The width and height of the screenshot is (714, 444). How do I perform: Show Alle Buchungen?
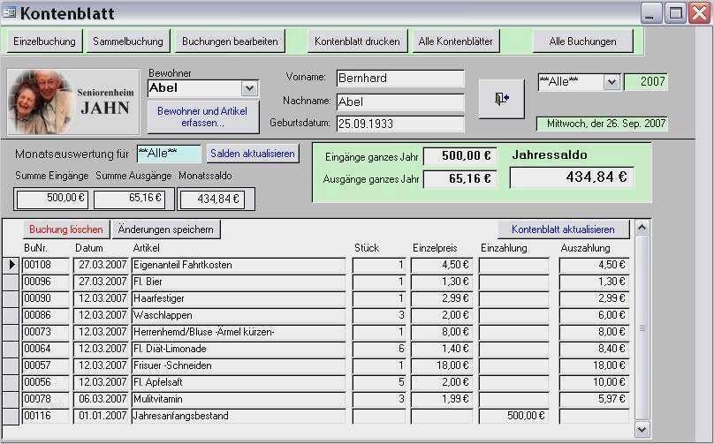click(583, 41)
